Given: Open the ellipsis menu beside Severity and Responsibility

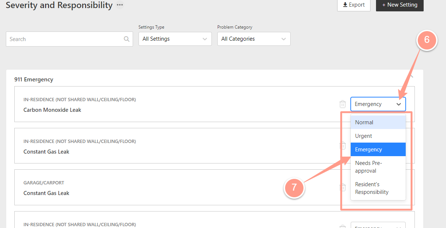Looking at the screenshot, I should (x=120, y=5).
